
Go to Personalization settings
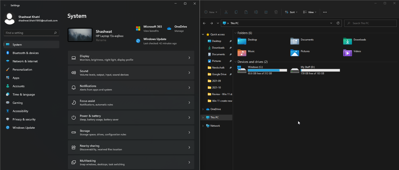(x=22, y=69)
